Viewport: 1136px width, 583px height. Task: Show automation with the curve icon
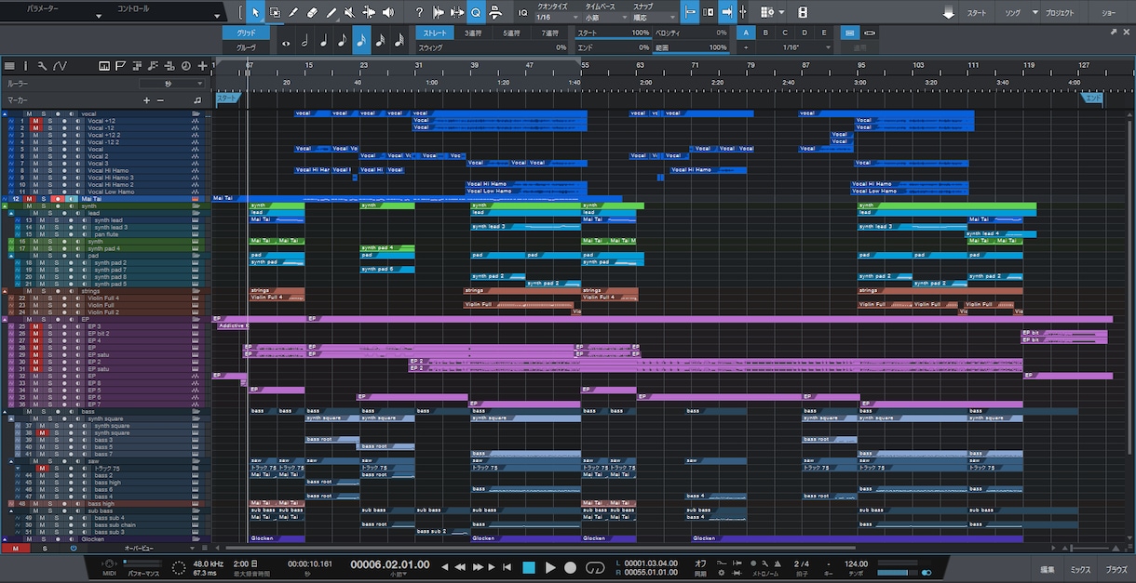tap(60, 66)
